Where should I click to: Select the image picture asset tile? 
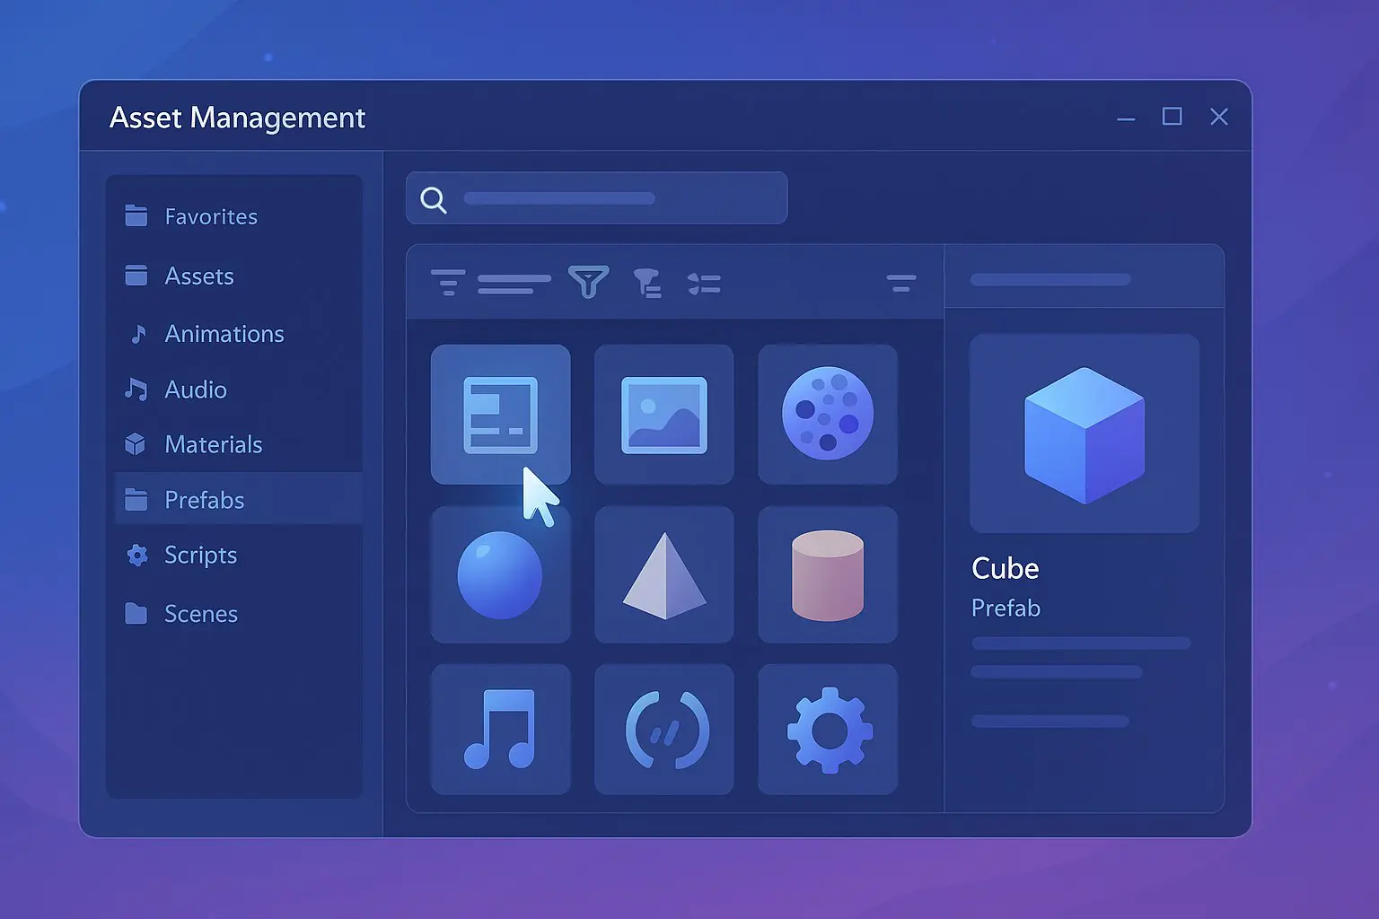(x=664, y=415)
